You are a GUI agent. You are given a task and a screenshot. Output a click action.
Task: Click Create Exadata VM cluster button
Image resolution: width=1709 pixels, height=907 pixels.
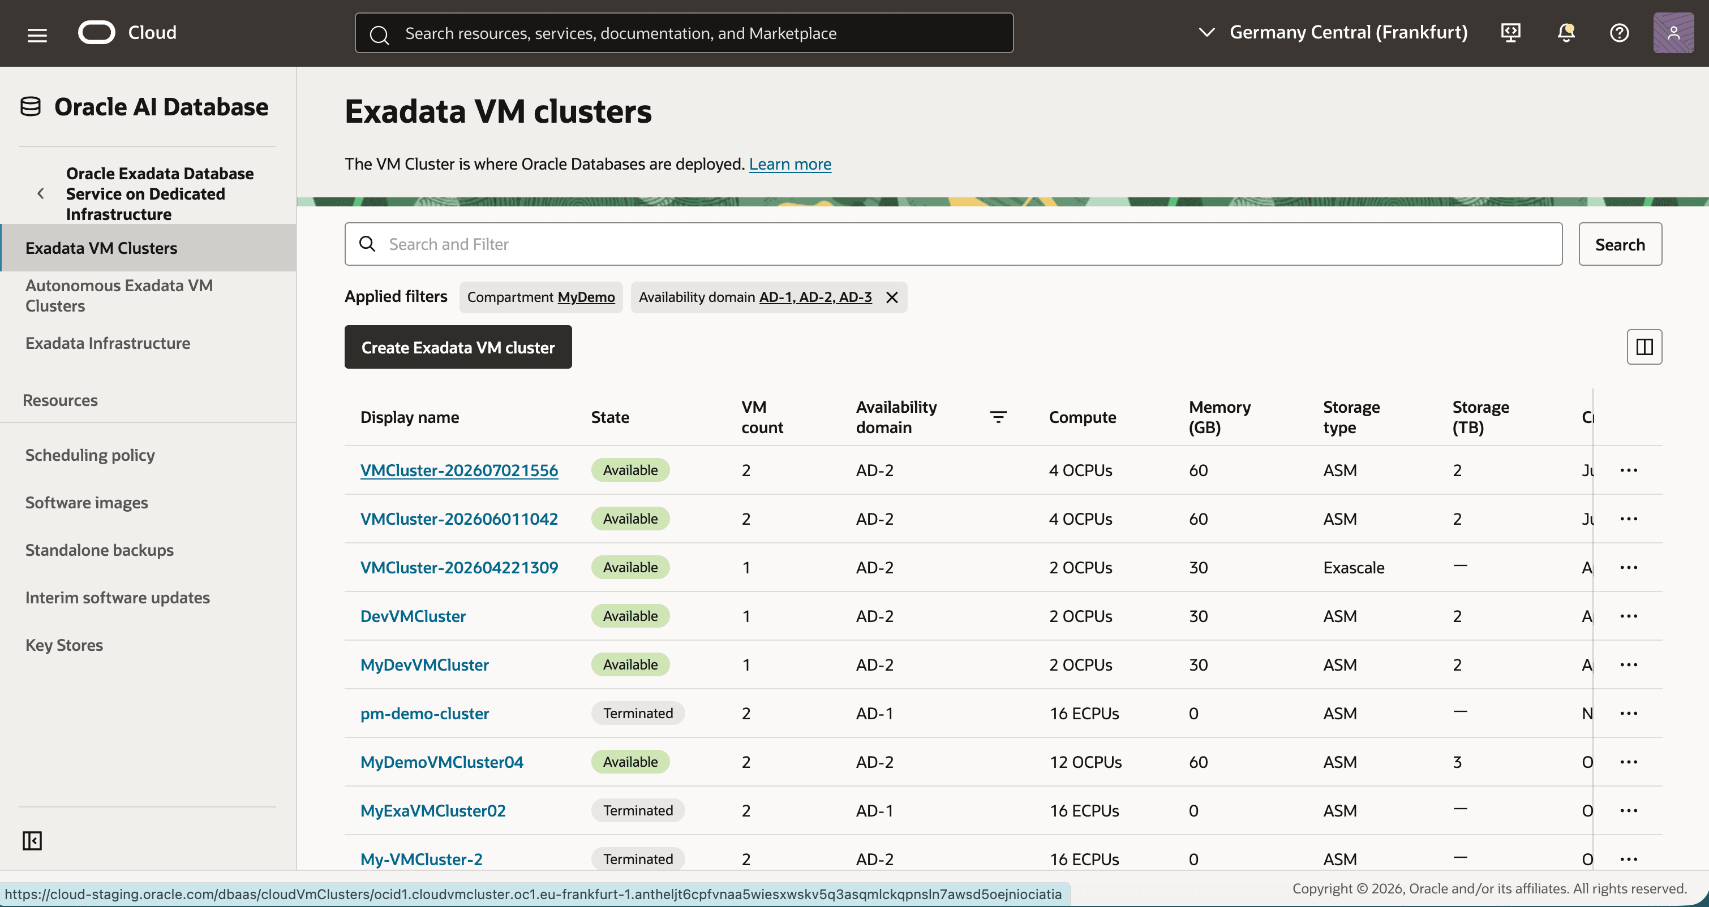click(458, 347)
